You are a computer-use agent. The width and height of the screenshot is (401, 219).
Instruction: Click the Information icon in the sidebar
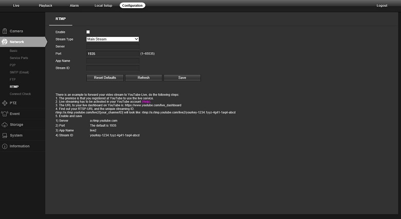(x=5, y=146)
